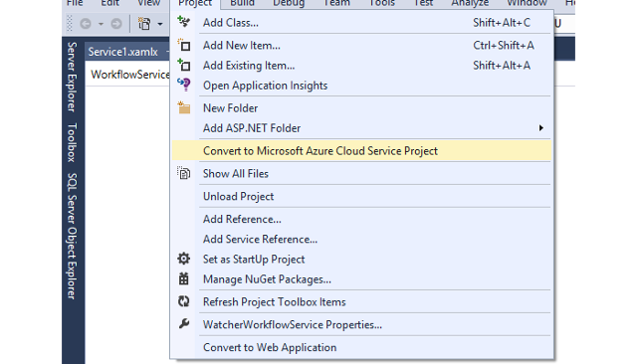Open the navigate backward history dropdown arrow

click(x=101, y=24)
